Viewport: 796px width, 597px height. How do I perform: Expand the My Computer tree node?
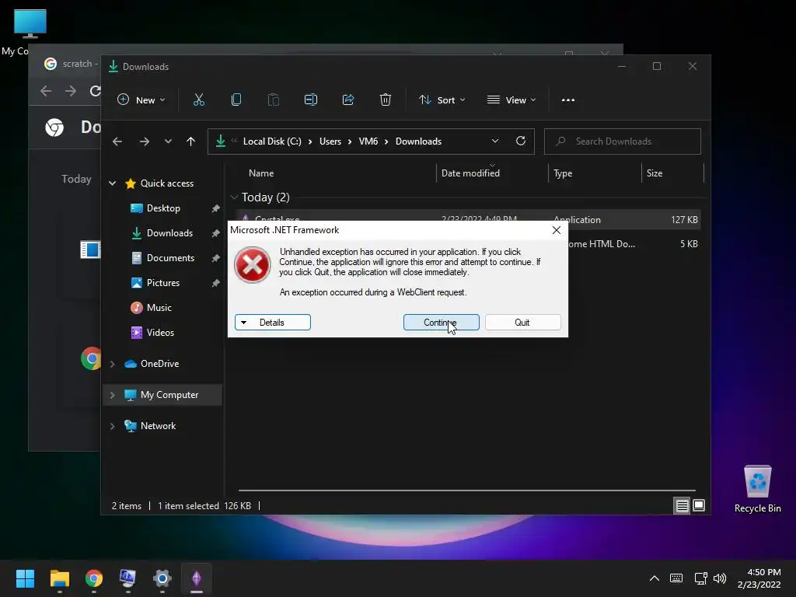click(112, 395)
